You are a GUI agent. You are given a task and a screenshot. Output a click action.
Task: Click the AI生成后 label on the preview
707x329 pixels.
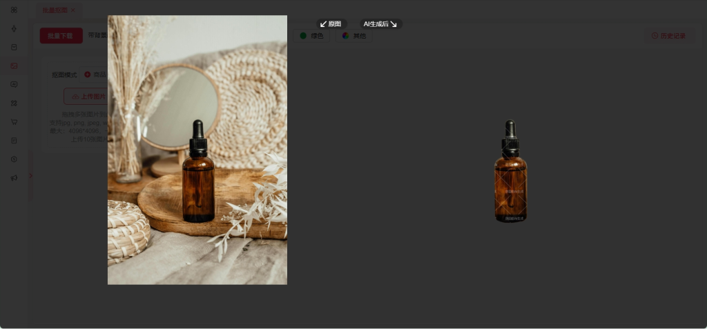pos(380,24)
